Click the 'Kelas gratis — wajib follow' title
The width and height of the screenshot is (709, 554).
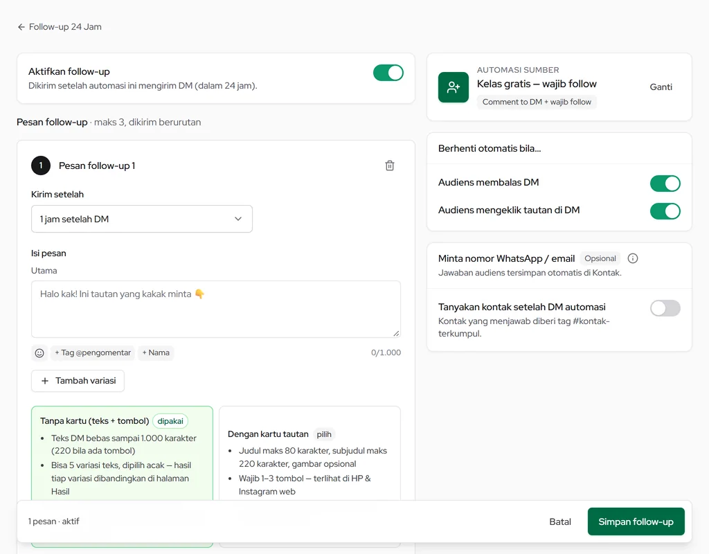(537, 84)
